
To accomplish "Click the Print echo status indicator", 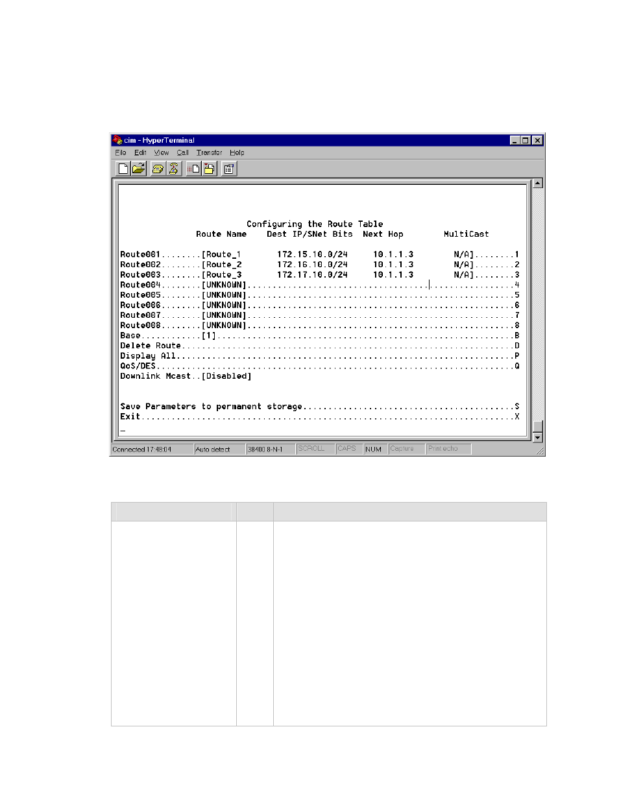I will click(448, 449).
